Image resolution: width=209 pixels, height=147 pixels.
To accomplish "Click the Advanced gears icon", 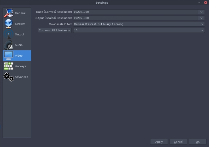I will click(8, 77).
